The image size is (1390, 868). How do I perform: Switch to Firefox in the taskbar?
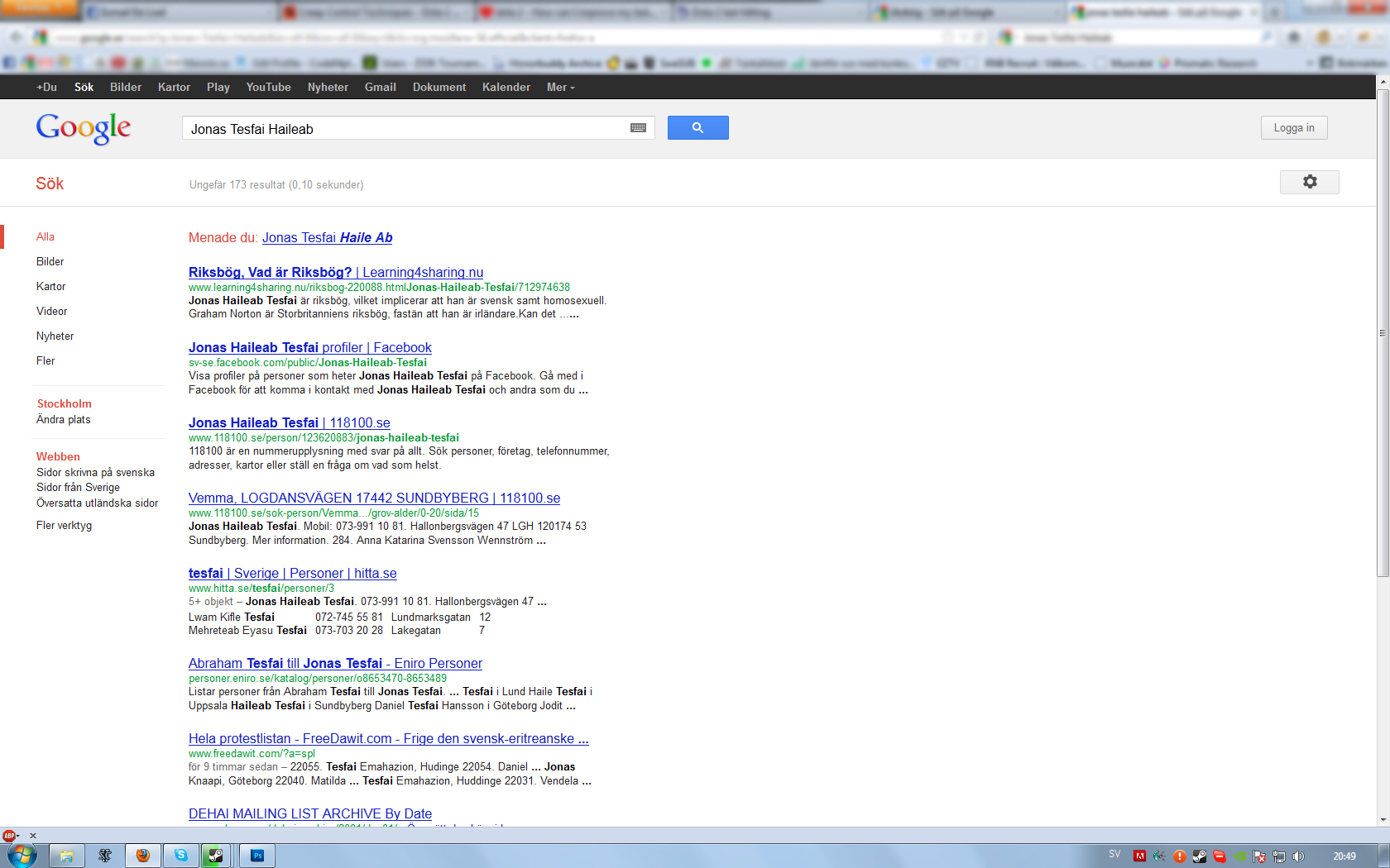tap(143, 856)
